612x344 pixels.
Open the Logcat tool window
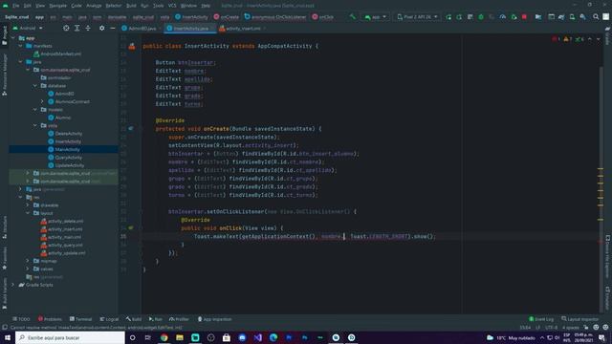109,319
